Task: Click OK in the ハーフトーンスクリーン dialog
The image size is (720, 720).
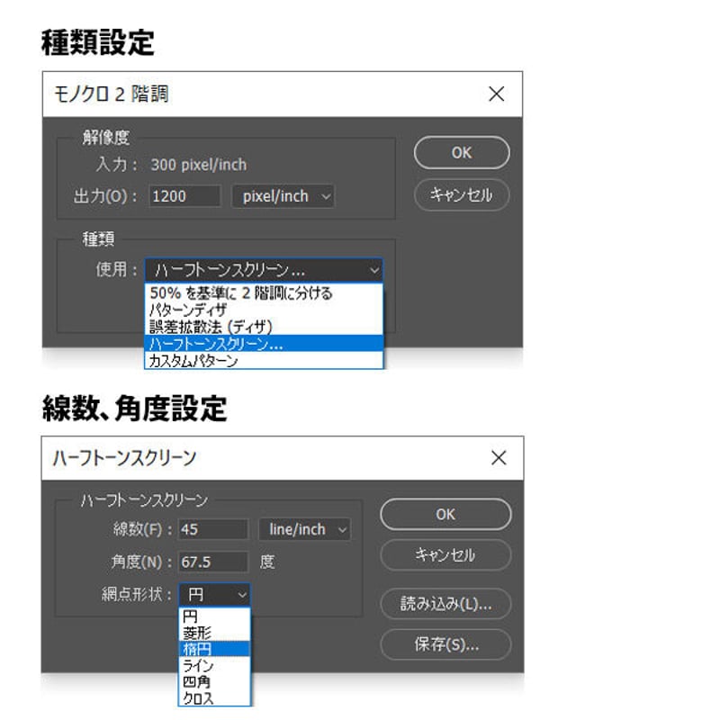Action: pos(445,514)
